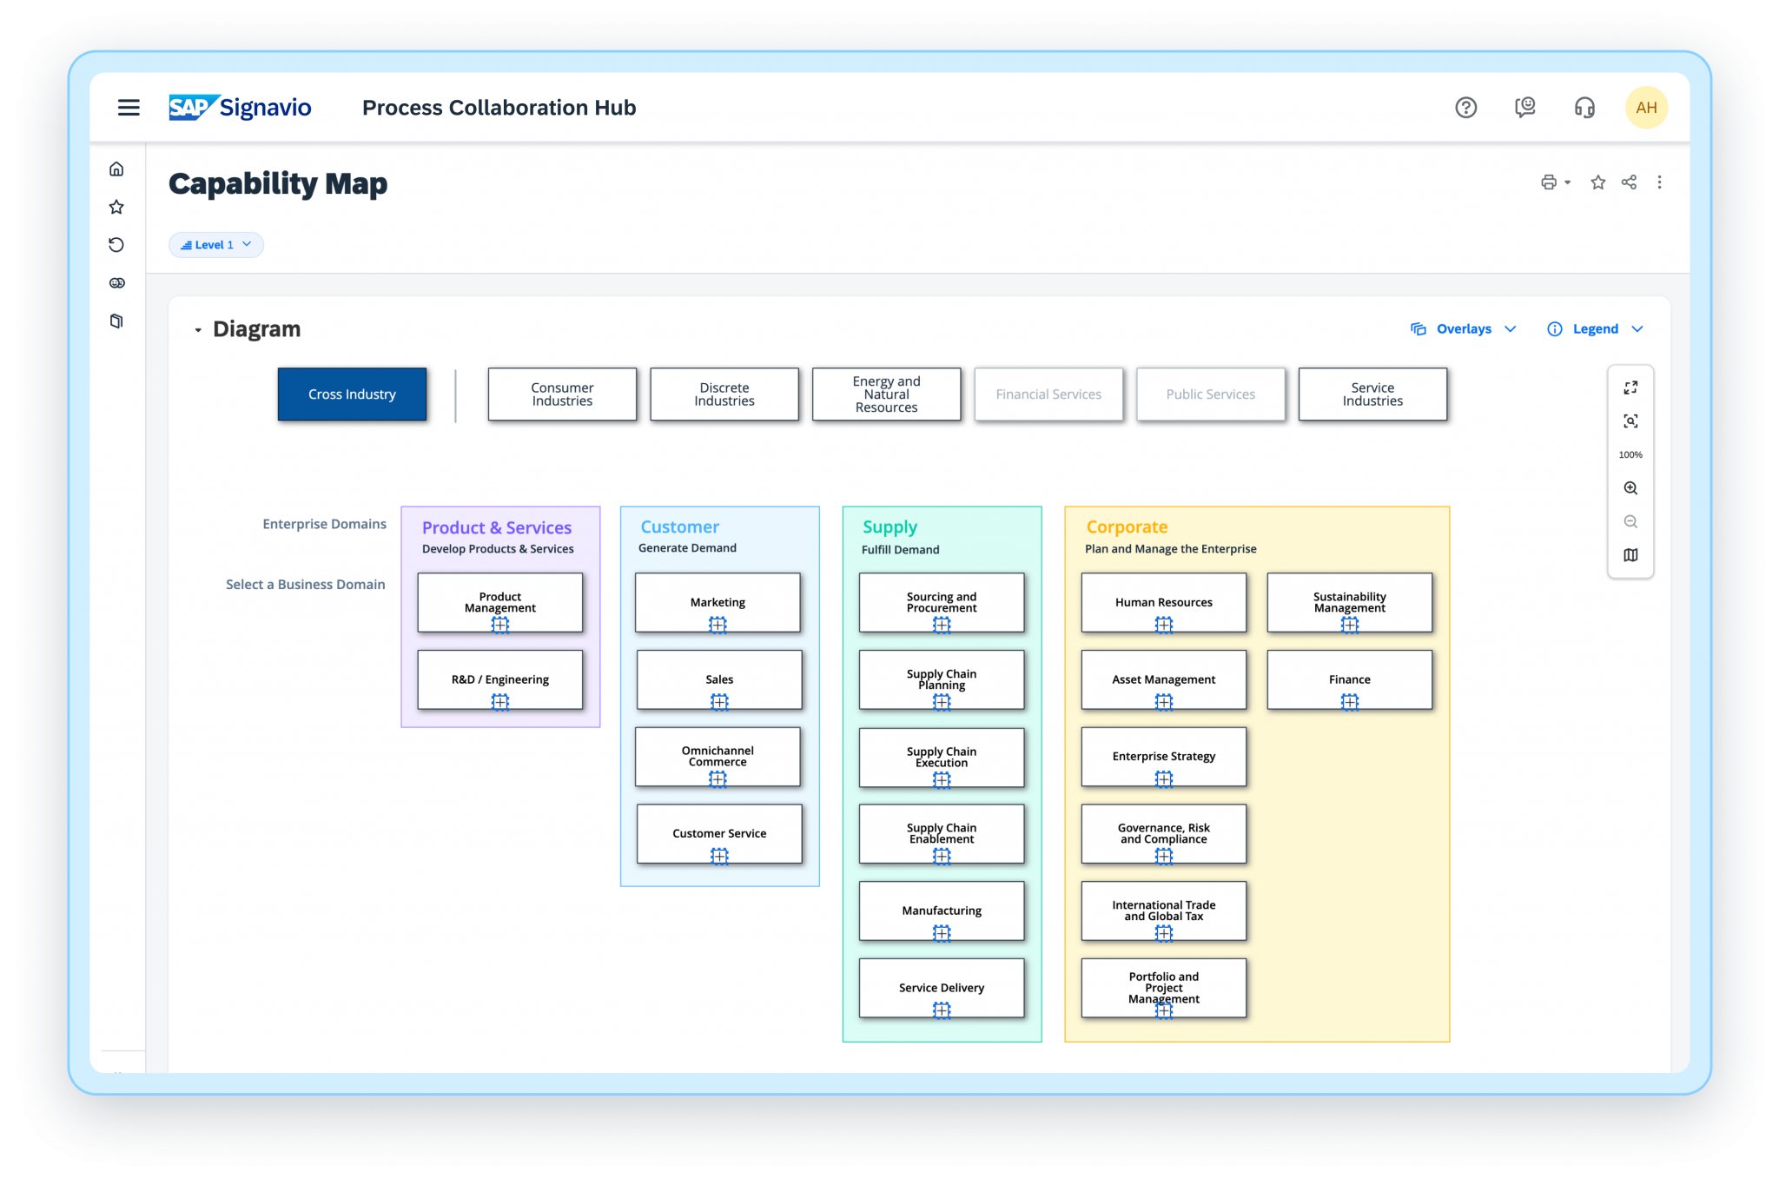This screenshot has width=1779, height=1179.
Task: Expand the Legend section
Action: coord(1595,328)
